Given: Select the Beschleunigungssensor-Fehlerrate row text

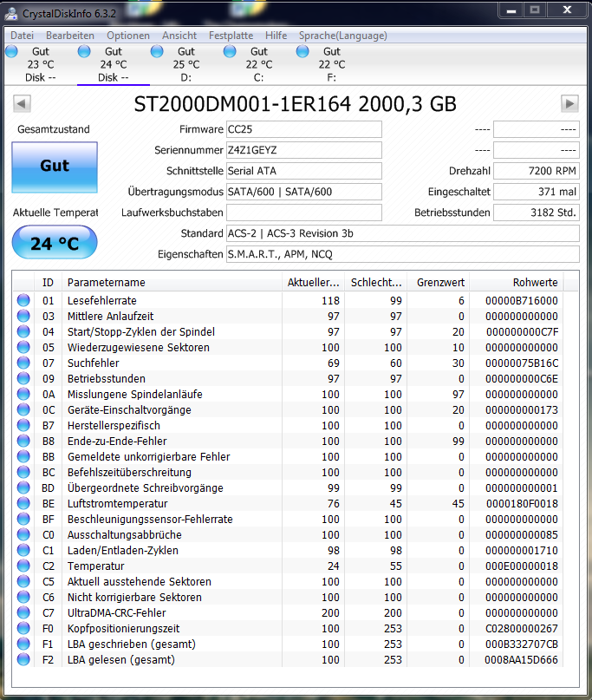Looking at the screenshot, I should [x=150, y=520].
